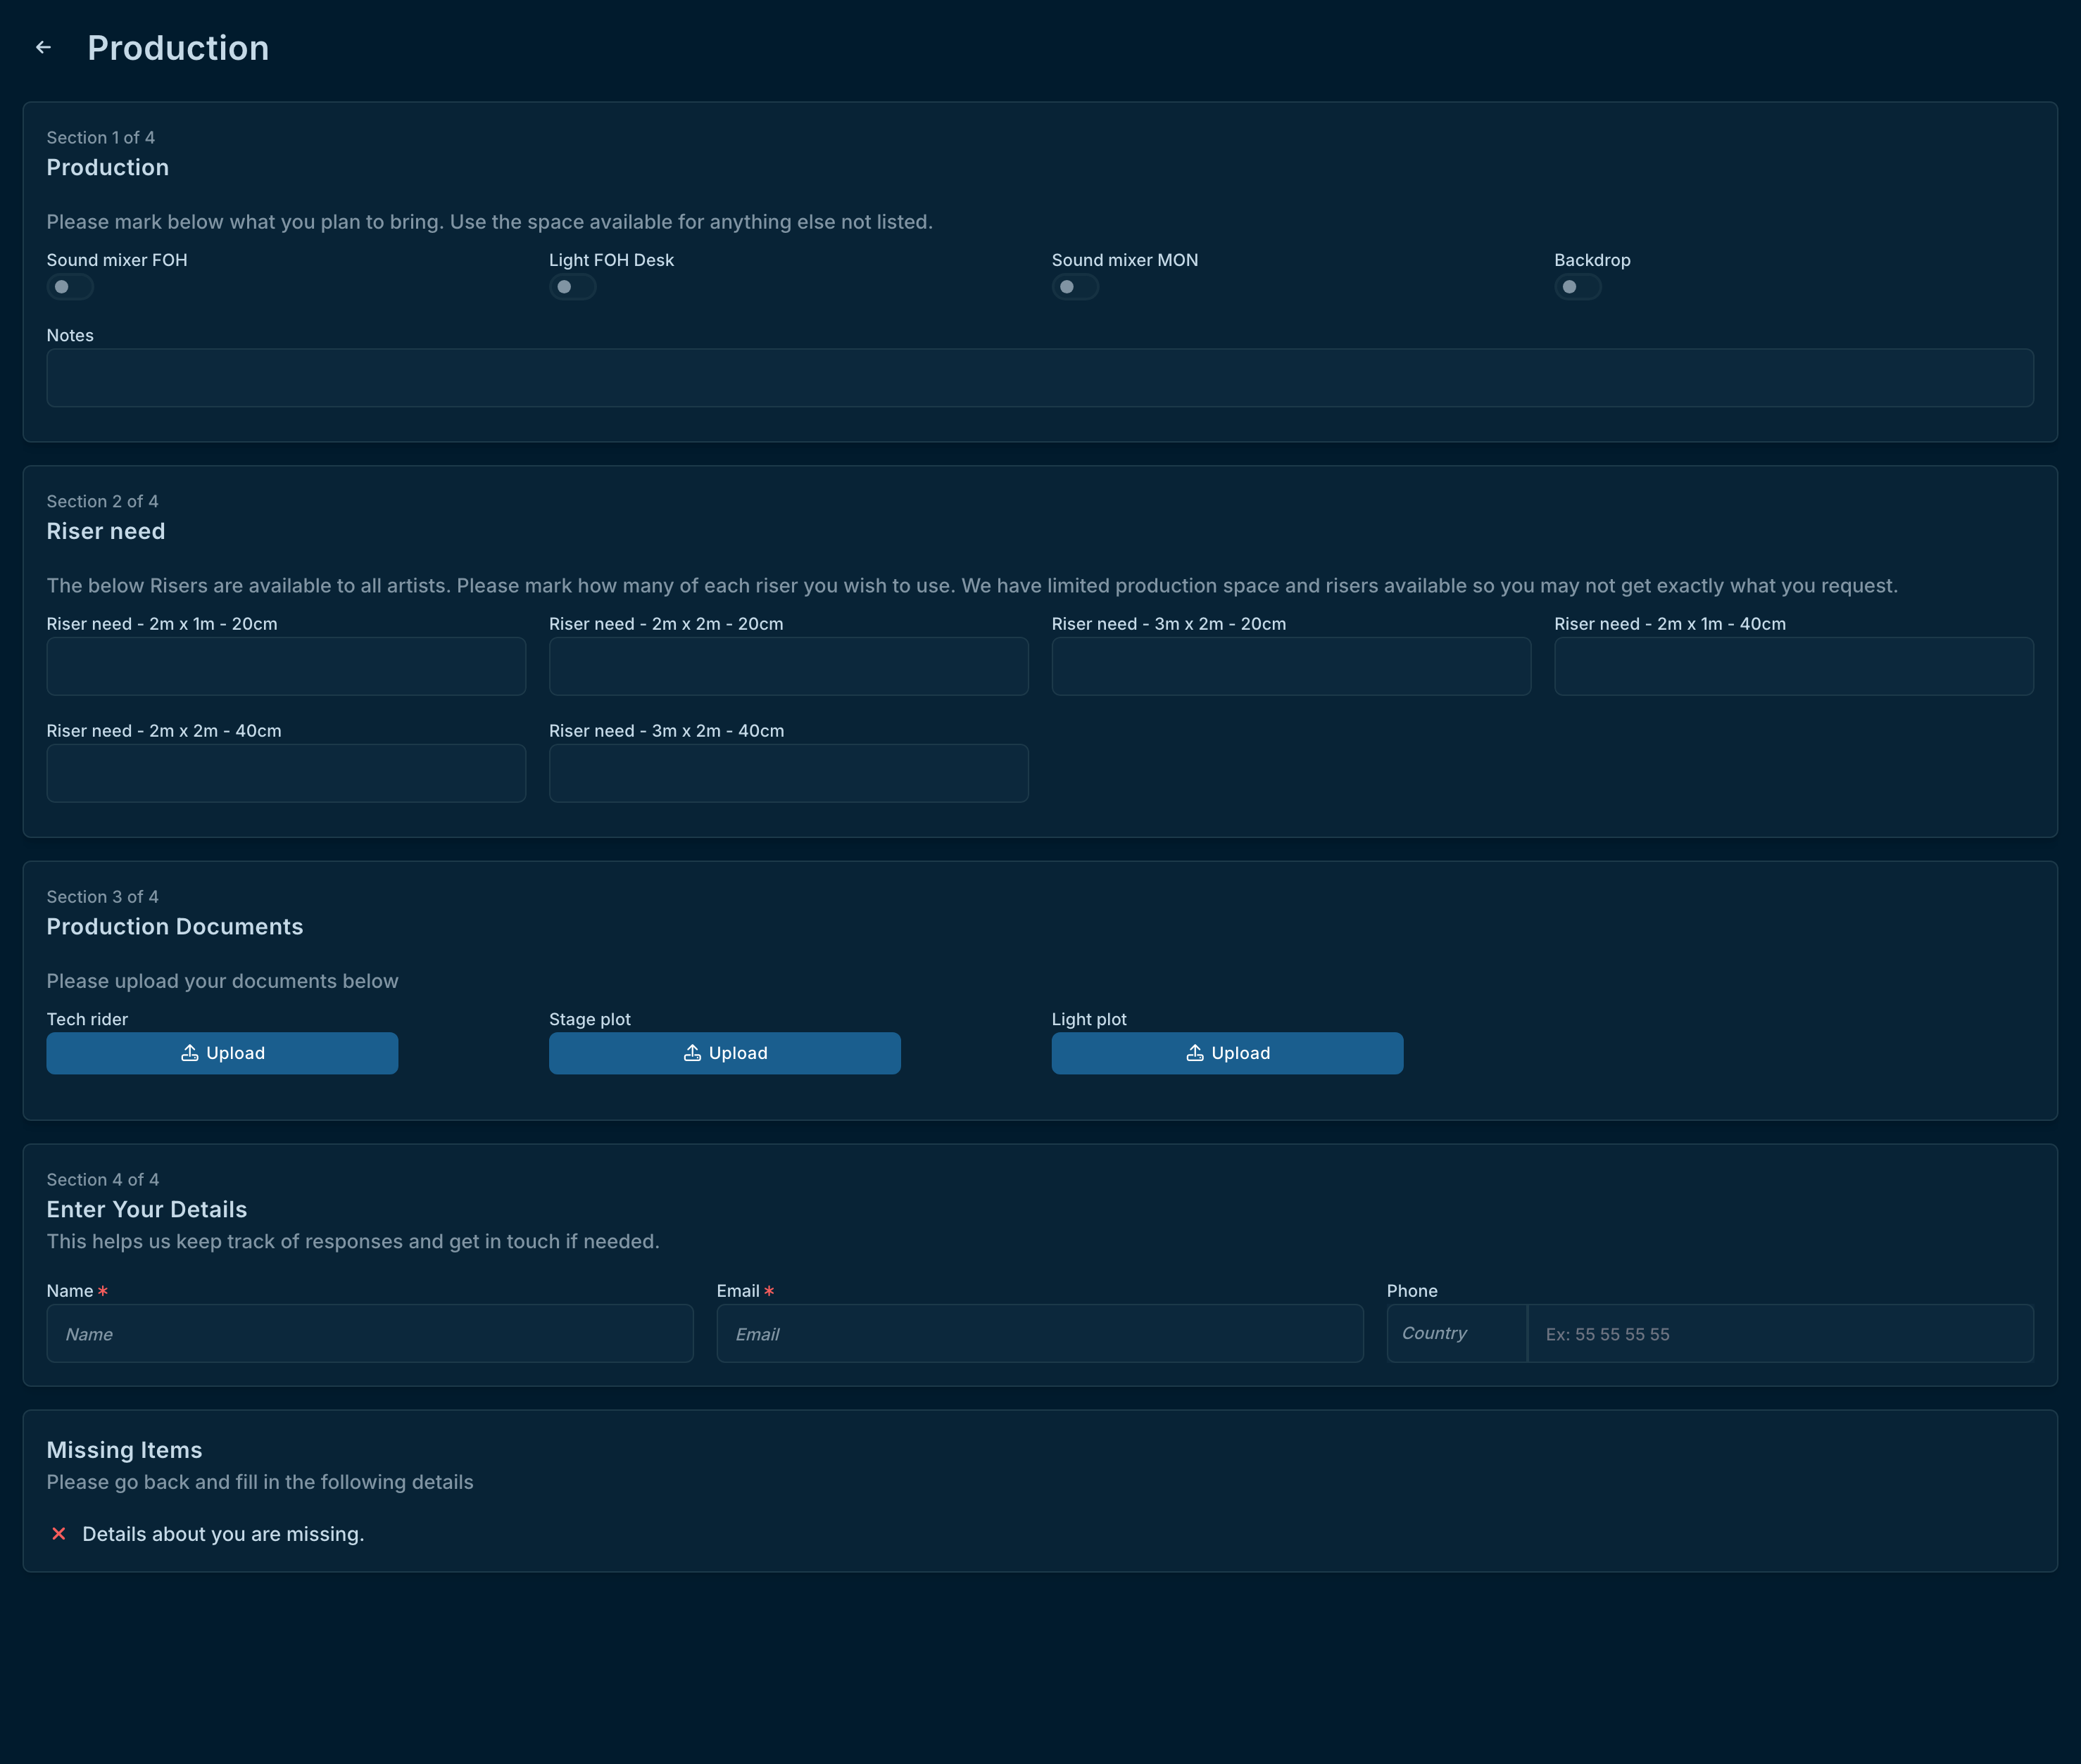Click the 2m x 2m - 20cm riser field
The image size is (2081, 1764).
(788, 666)
